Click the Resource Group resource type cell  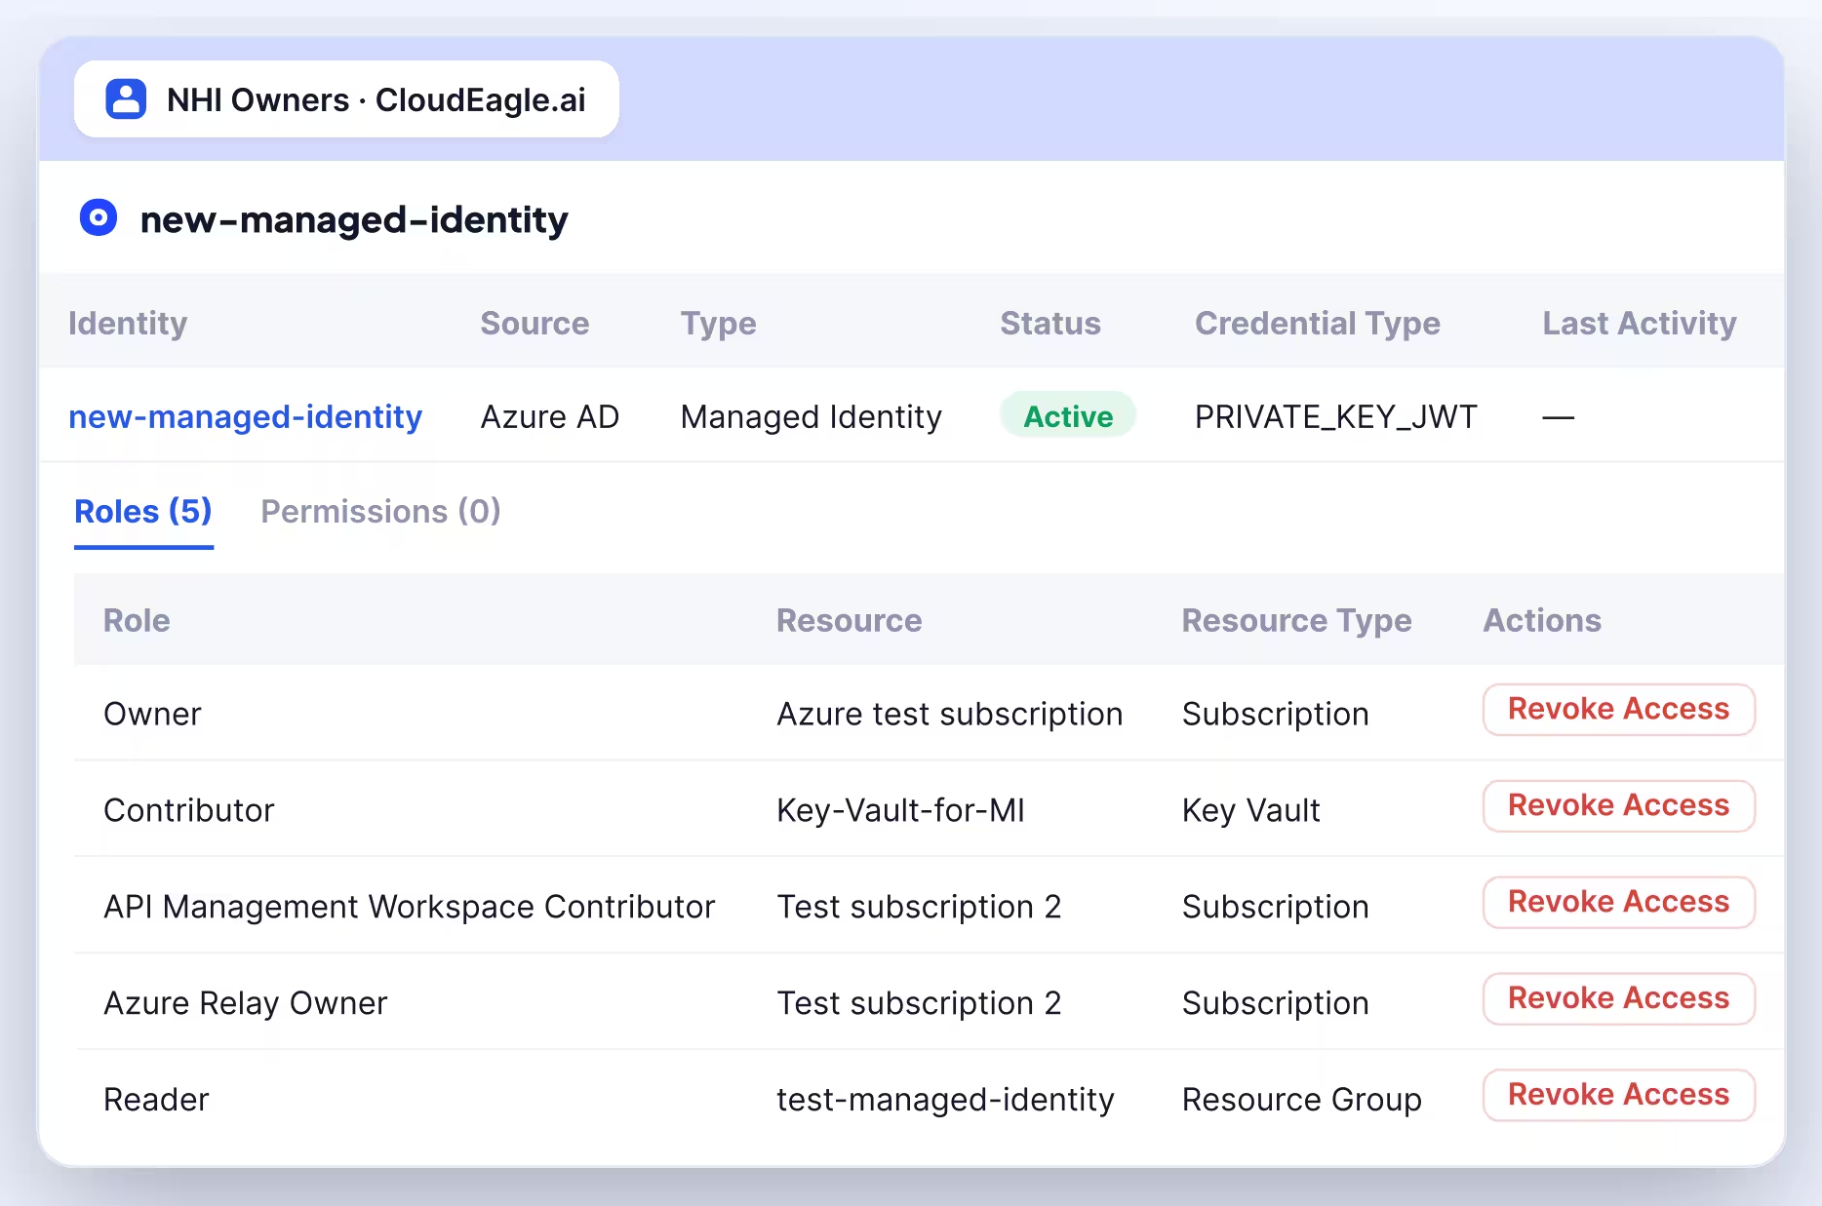(x=1302, y=1100)
